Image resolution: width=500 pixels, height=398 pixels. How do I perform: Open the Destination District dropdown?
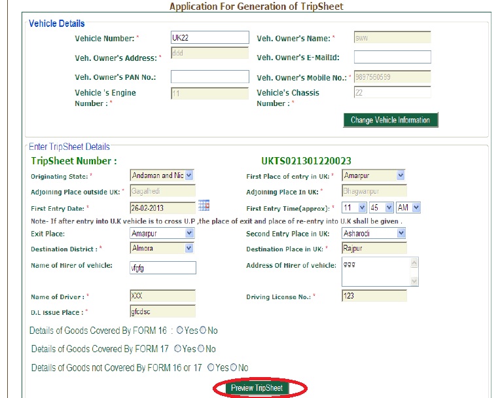click(x=189, y=249)
